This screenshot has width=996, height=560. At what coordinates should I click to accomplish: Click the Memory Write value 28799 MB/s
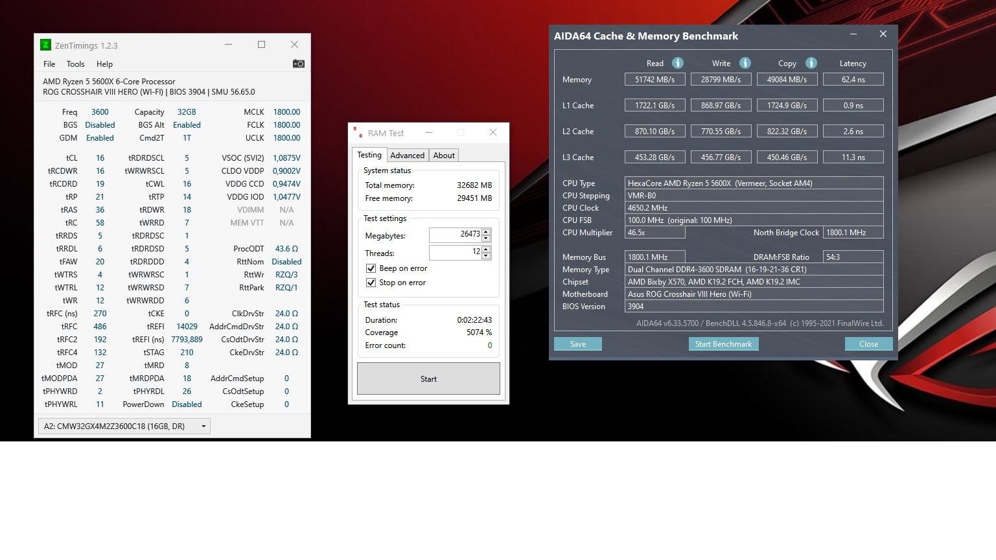pyautogui.click(x=721, y=79)
